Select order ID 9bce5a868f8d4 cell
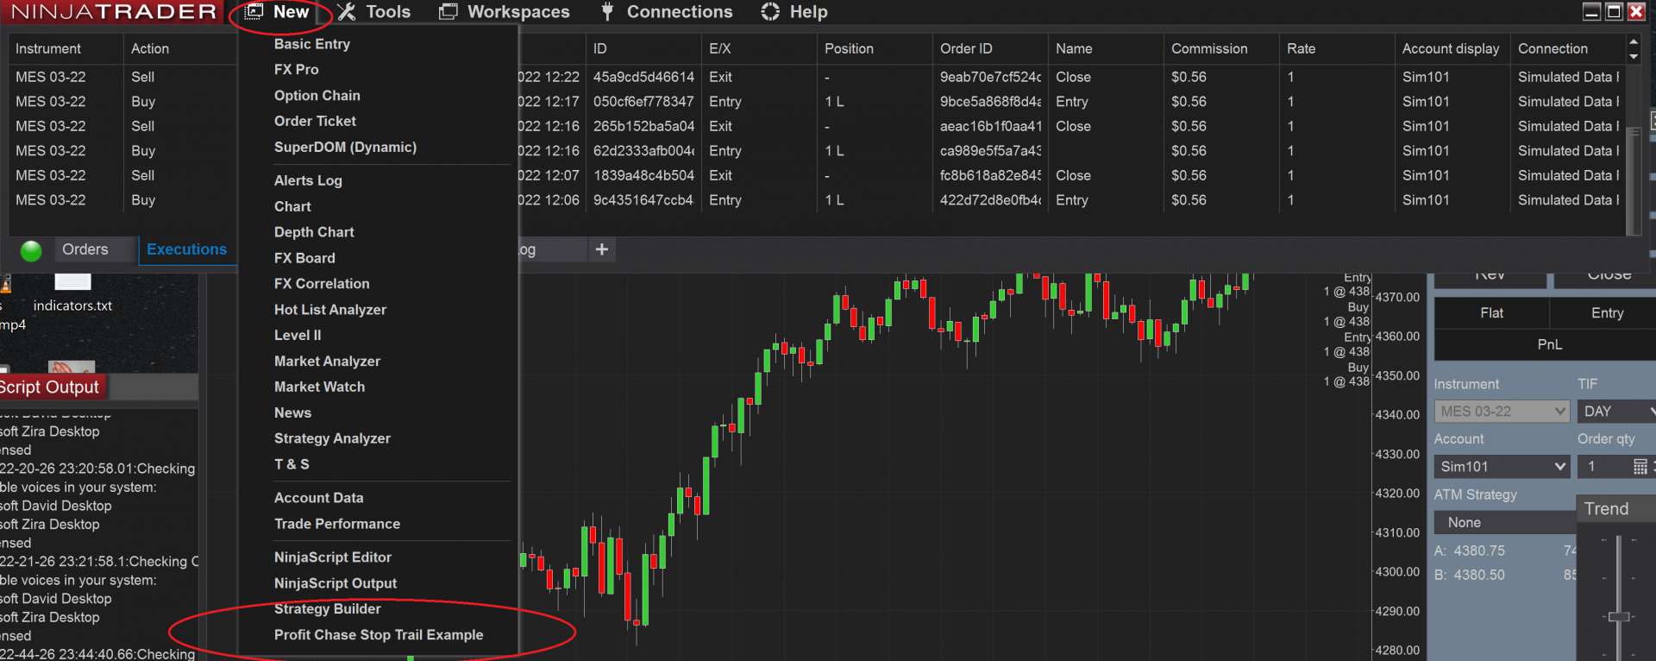 pyautogui.click(x=990, y=102)
